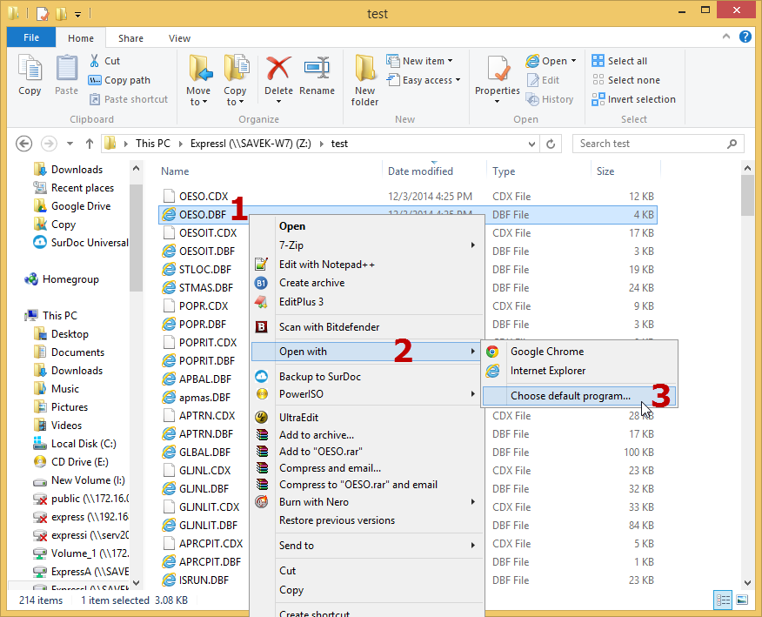Click the Help question mark icon
The height and width of the screenshot is (617, 762).
point(745,37)
